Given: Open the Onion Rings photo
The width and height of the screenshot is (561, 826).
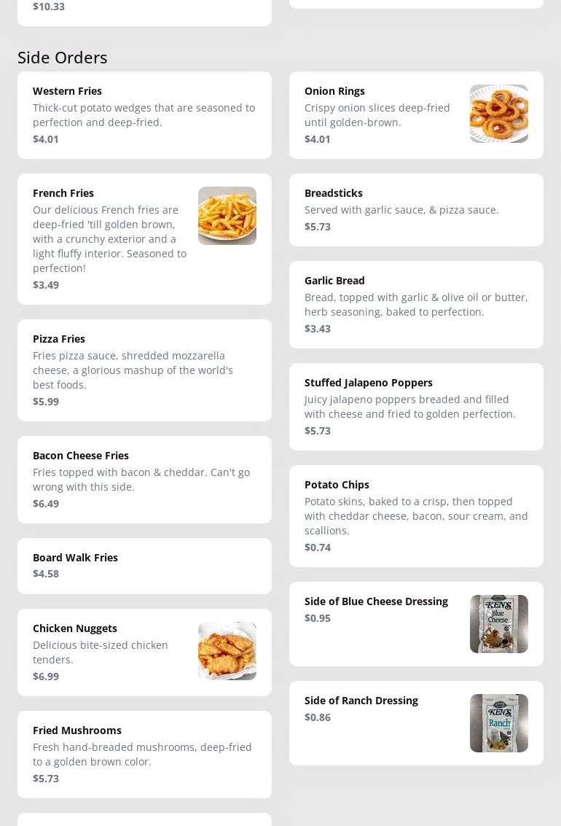Looking at the screenshot, I should [499, 114].
